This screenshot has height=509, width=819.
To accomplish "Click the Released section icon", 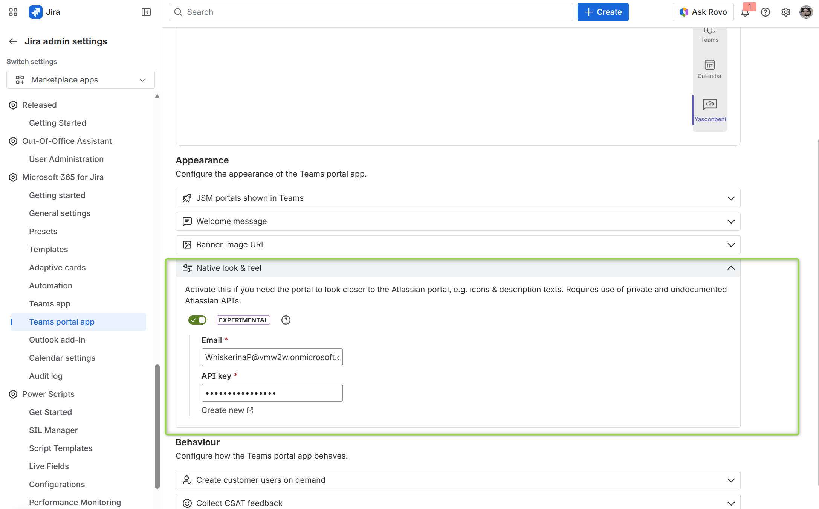I will coord(13,105).
